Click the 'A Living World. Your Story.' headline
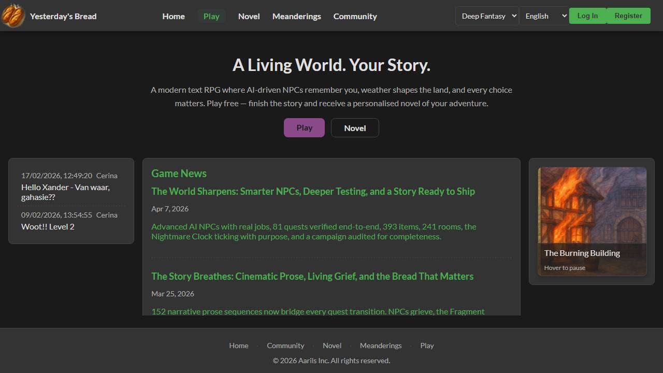 (x=331, y=65)
